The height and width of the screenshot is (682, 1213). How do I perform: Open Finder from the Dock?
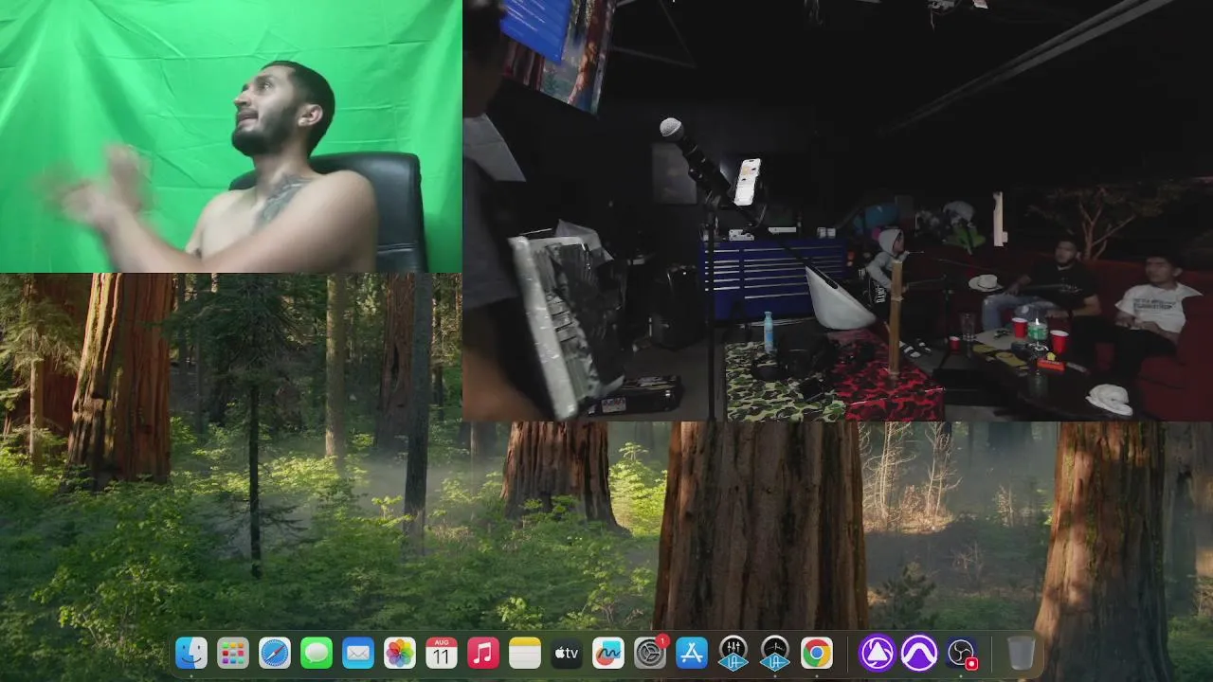pyautogui.click(x=191, y=653)
